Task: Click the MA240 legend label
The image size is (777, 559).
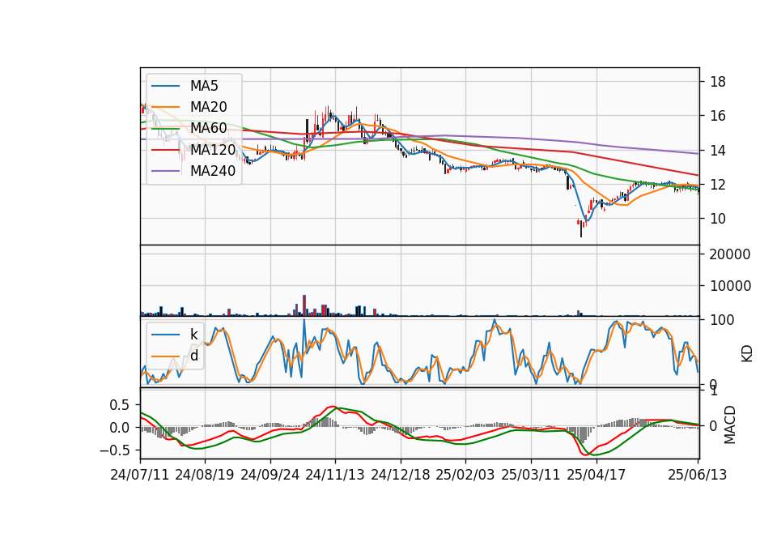Action: click(x=213, y=171)
